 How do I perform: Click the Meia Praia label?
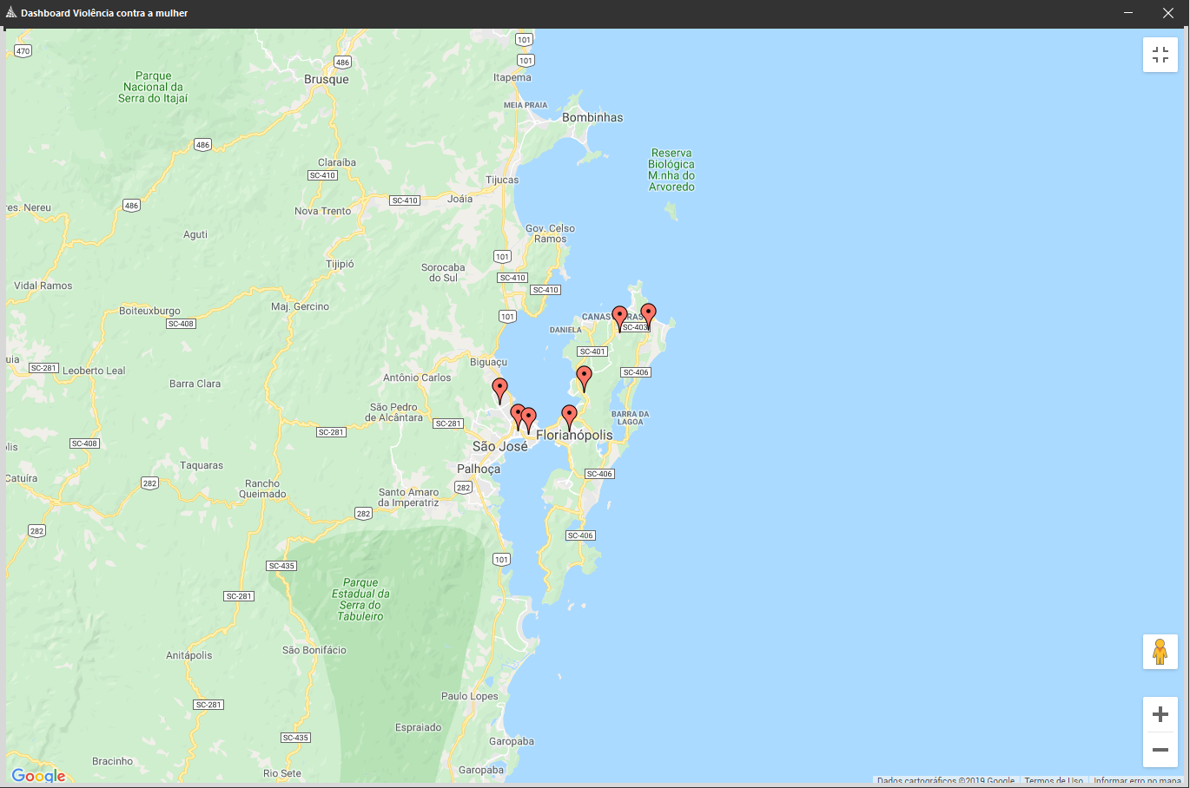[x=526, y=105]
